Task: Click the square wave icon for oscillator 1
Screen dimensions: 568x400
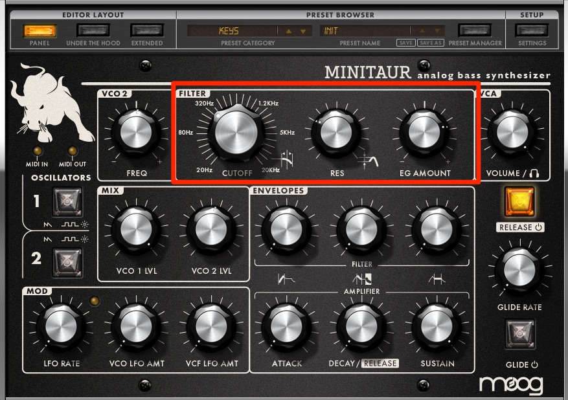Action: (x=69, y=225)
